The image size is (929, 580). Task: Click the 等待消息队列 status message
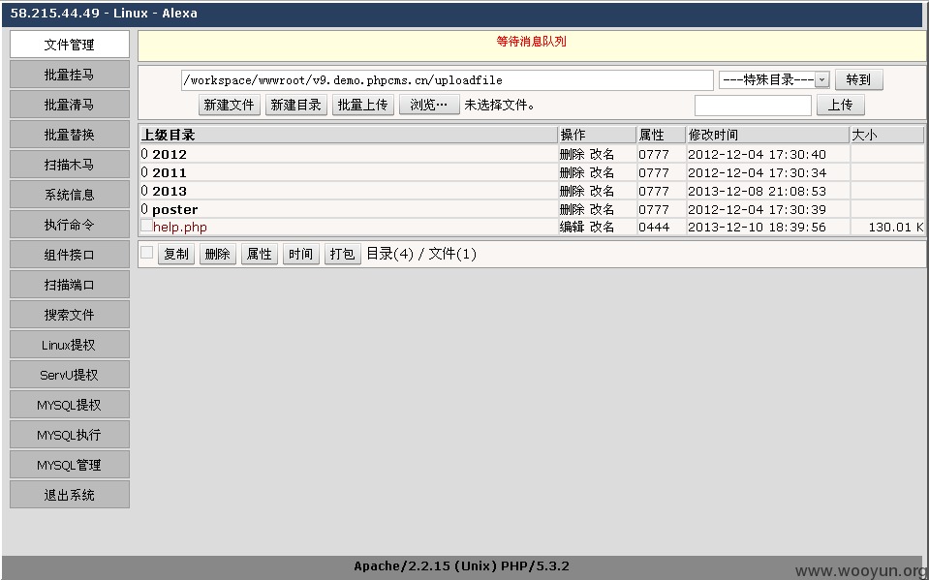pos(532,42)
